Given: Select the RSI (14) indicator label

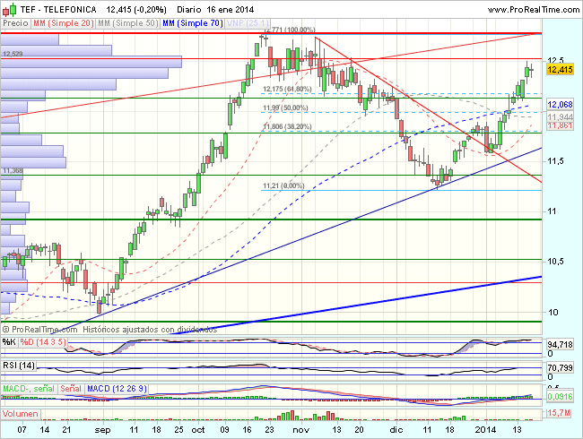Looking at the screenshot, I should (19, 366).
